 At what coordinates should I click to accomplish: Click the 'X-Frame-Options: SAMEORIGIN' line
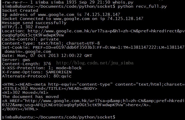pos(37,72)
